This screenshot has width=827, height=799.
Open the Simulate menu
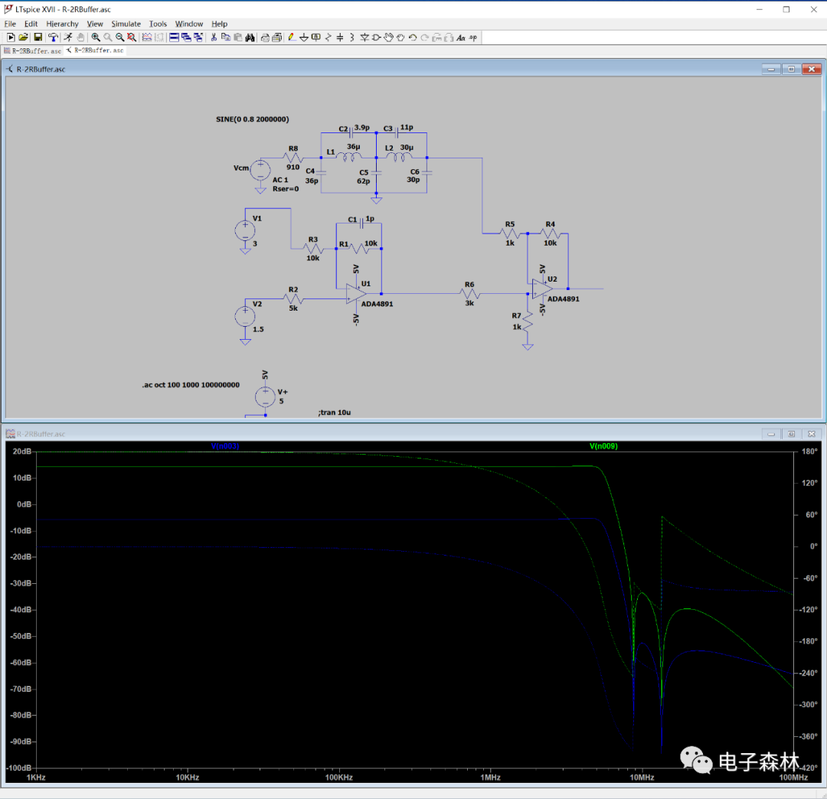point(126,24)
